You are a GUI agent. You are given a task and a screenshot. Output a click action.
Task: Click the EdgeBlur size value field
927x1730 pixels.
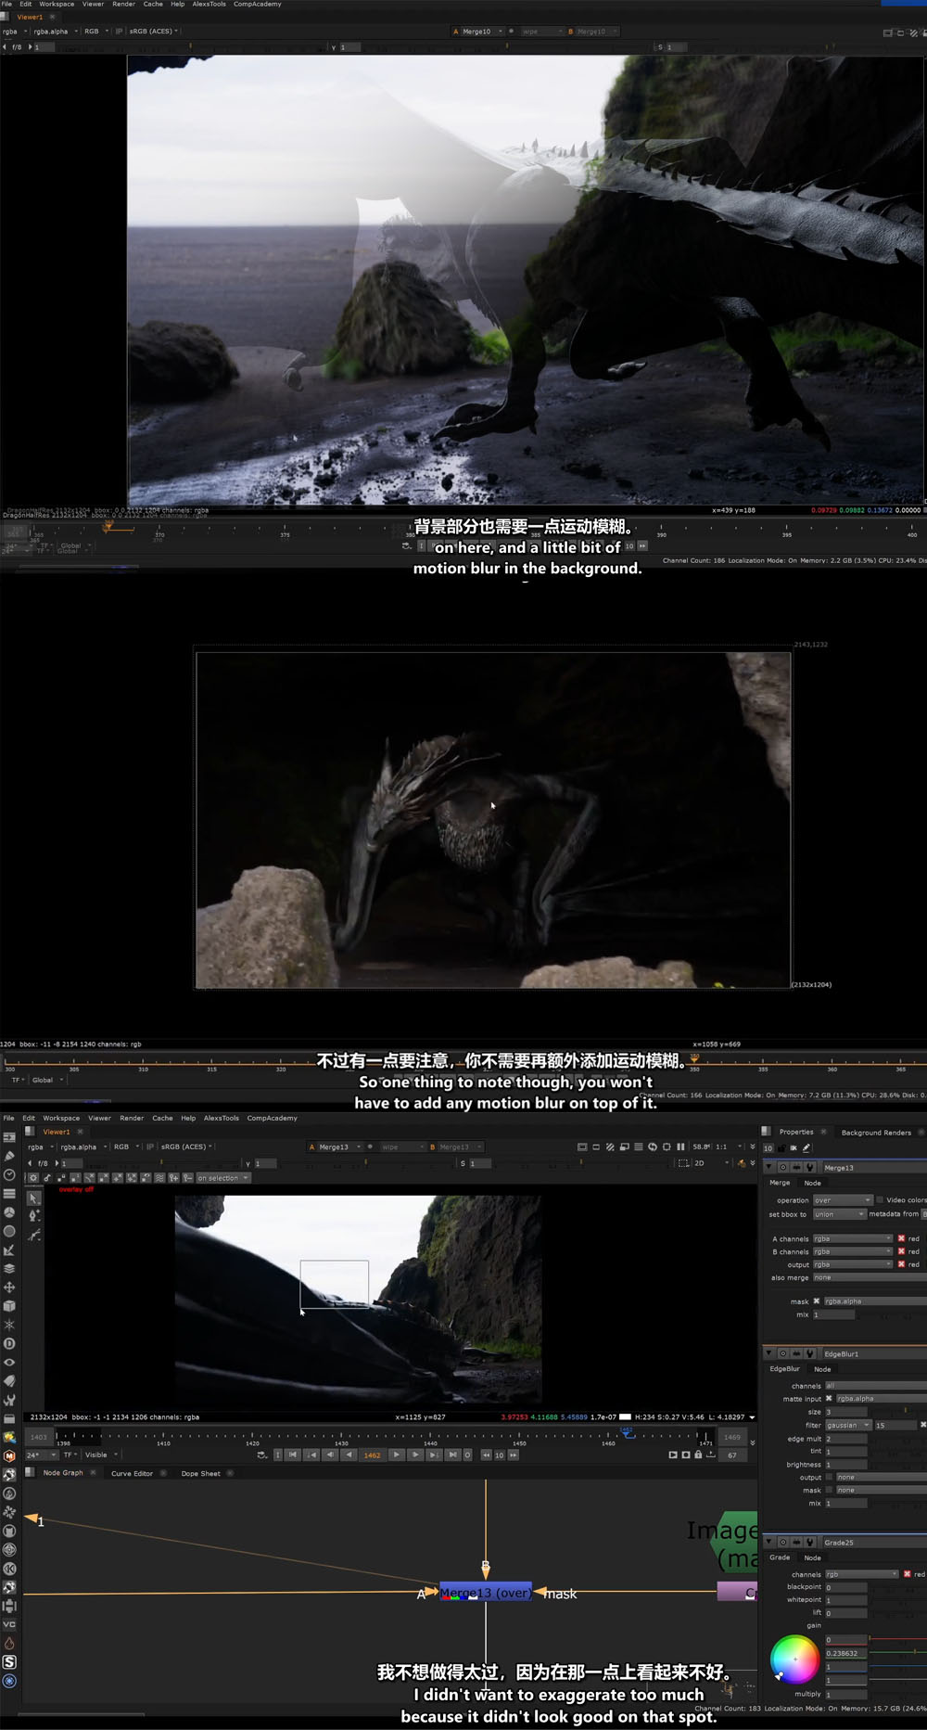845,1412
